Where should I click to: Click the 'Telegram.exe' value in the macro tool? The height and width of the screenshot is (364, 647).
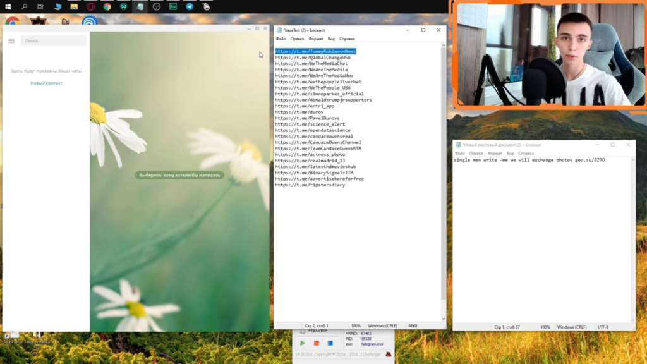coord(372,344)
